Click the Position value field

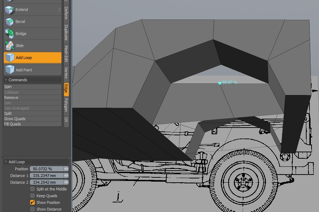pyautogui.click(x=46, y=169)
